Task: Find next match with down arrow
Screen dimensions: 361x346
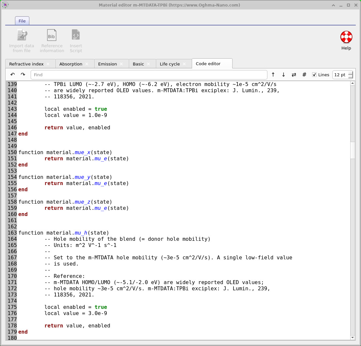Action: click(x=283, y=75)
